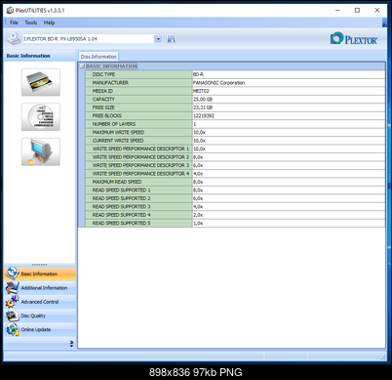Screen dimensions: 392x380
Task: Open the drive selection dropdown arrow
Action: point(158,39)
